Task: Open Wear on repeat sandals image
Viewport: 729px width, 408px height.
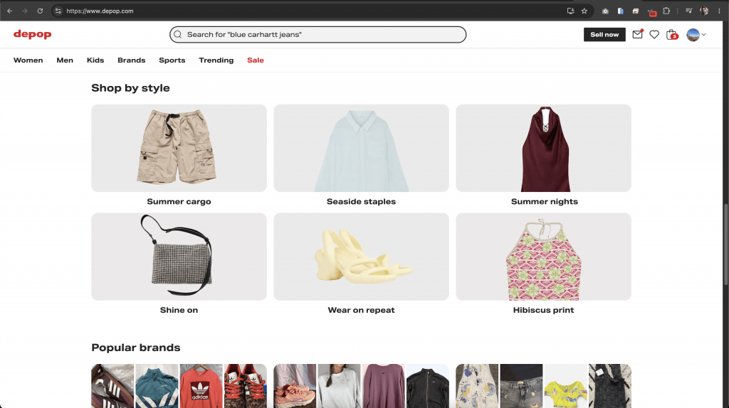Action: pos(361,257)
